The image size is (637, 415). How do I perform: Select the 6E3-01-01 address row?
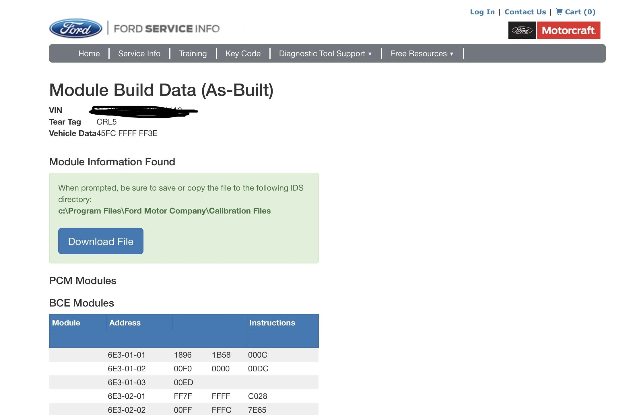pyautogui.click(x=127, y=355)
